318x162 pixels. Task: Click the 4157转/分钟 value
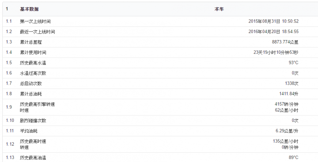pyautogui.click(x=287, y=104)
